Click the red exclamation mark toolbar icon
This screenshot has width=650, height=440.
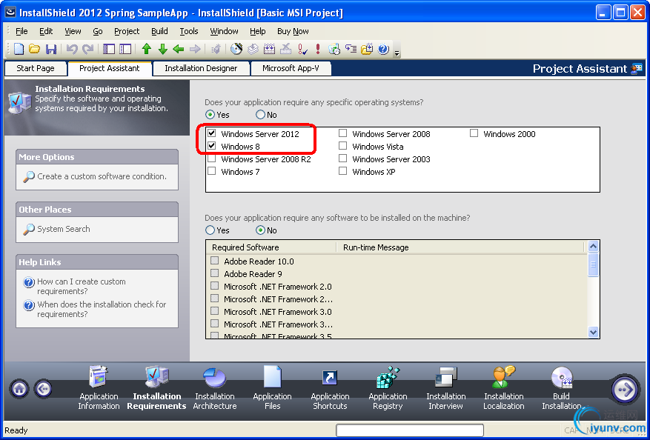pyautogui.click(x=318, y=49)
